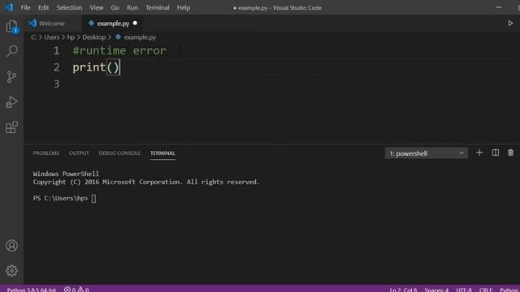
Task: Click the '#runtime error' comment line
Action: pos(119,50)
